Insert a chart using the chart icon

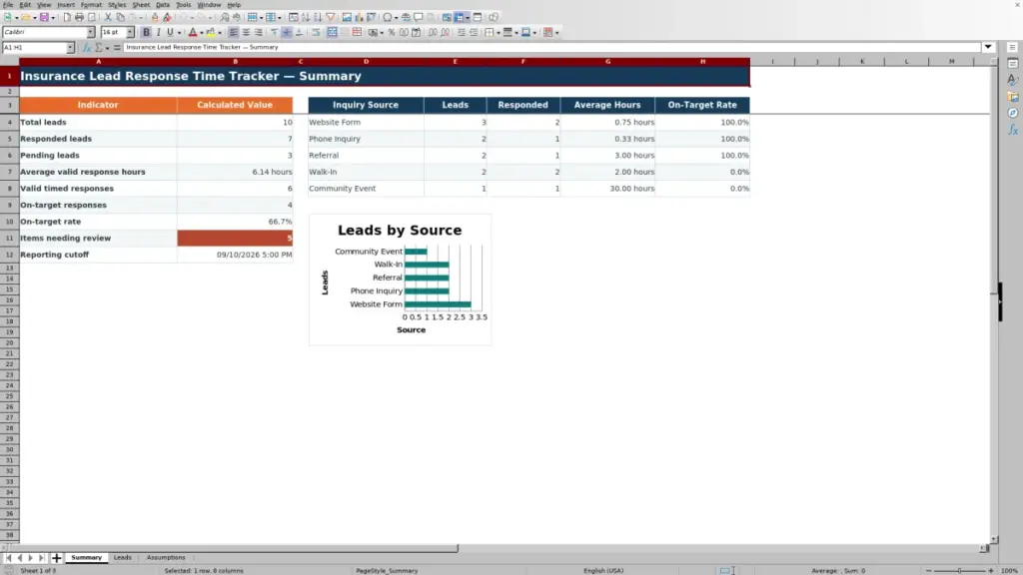coord(359,17)
